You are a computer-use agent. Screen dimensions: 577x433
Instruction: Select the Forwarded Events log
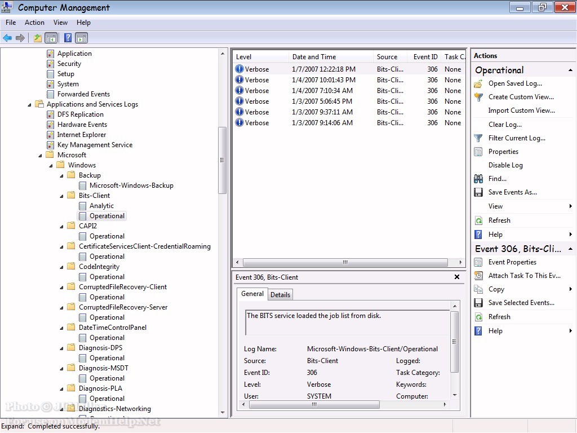pos(83,94)
